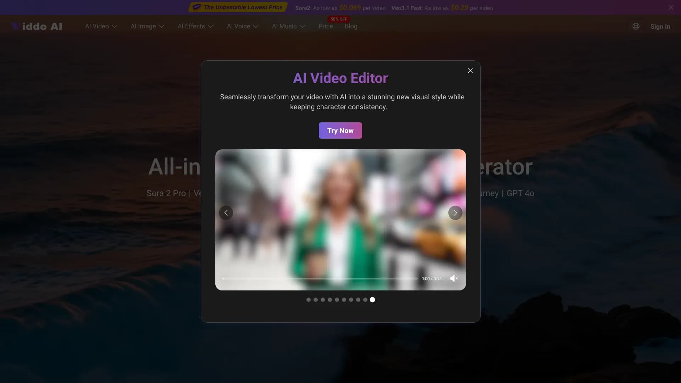Select the first carousel dot
The height and width of the screenshot is (383, 681).
coord(308,300)
